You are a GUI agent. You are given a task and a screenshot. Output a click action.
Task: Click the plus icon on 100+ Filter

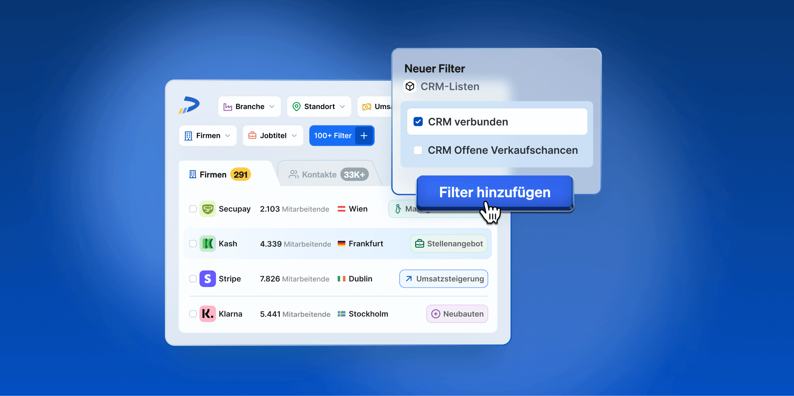[364, 135]
